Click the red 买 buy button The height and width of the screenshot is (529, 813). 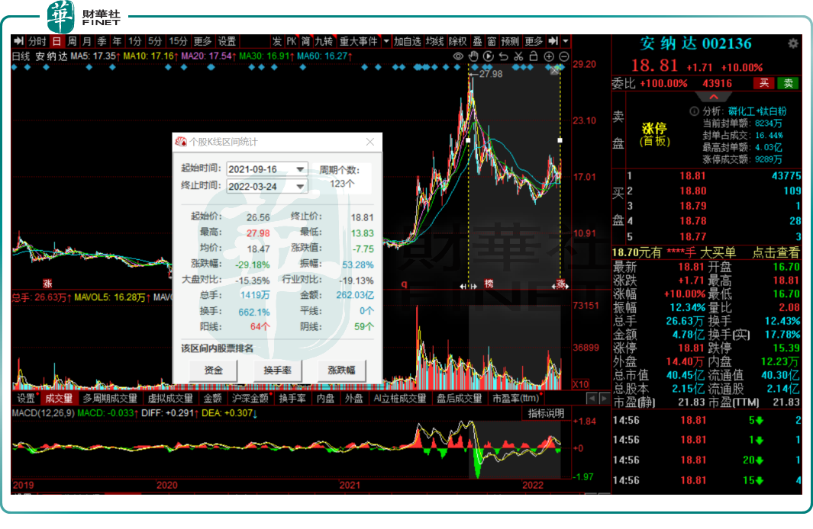coord(763,83)
